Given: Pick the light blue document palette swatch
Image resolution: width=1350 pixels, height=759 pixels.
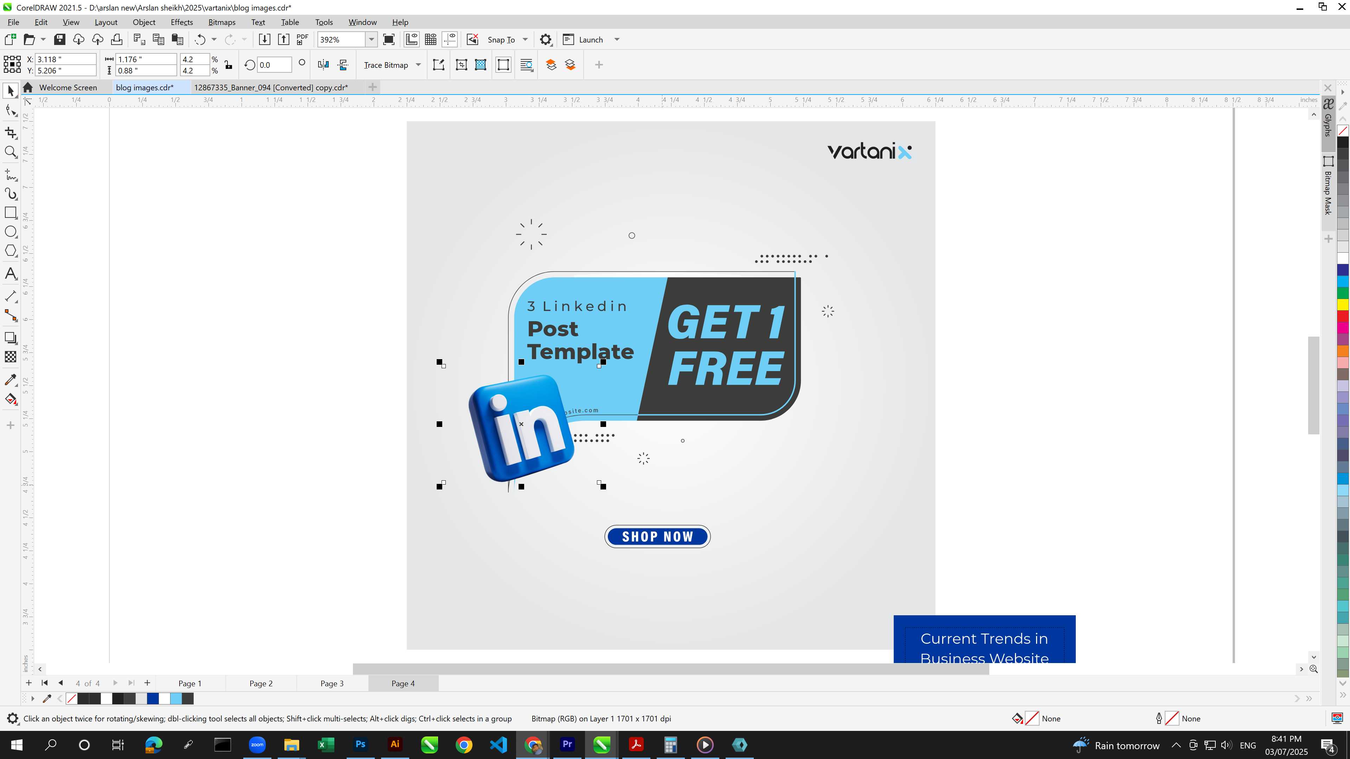Looking at the screenshot, I should pos(176,698).
